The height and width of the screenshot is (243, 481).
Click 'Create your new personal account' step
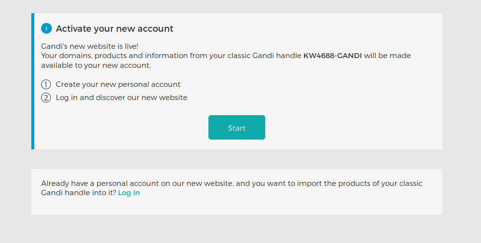point(118,84)
